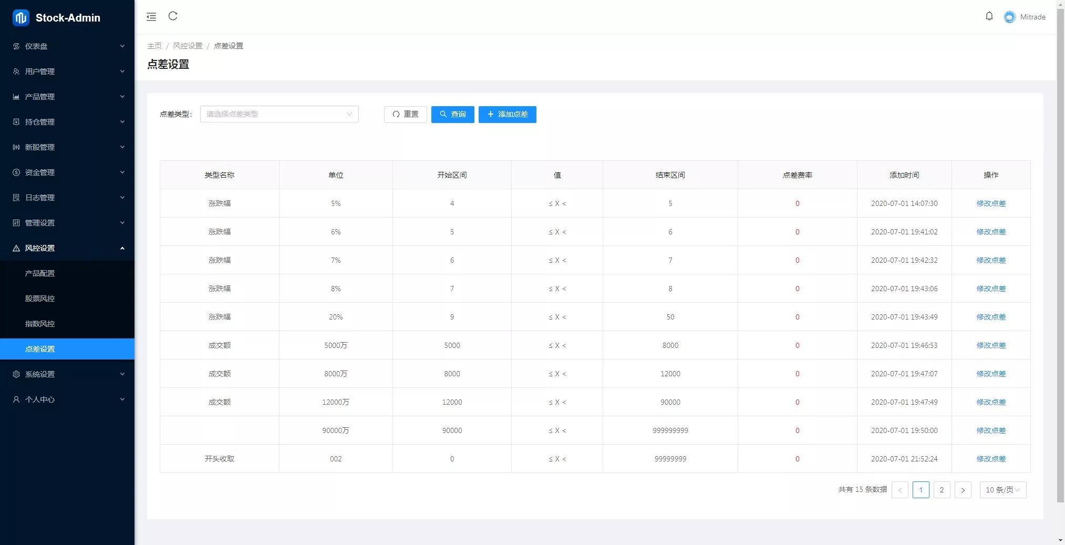
Task: Open the 股票风控 submenu item
Action: (40, 299)
